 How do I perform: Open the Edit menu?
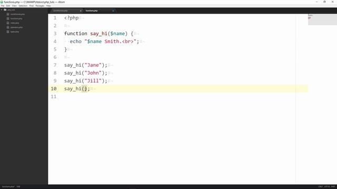8,6
